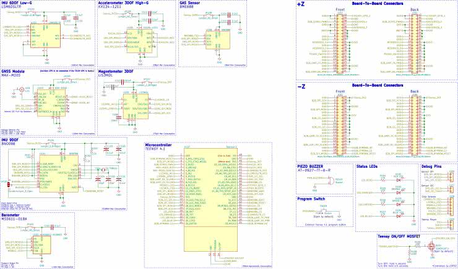Click the "-Z" connector section label

coord(301,86)
